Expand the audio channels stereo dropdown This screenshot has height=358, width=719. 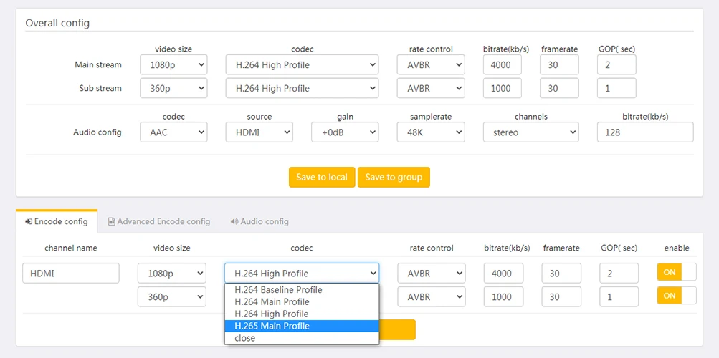[x=530, y=132]
